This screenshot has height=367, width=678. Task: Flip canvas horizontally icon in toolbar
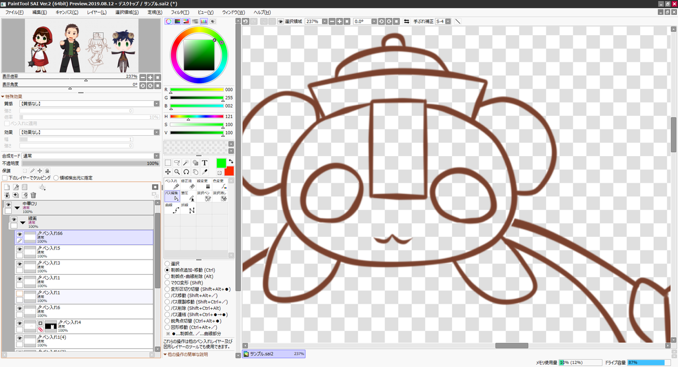(x=407, y=21)
